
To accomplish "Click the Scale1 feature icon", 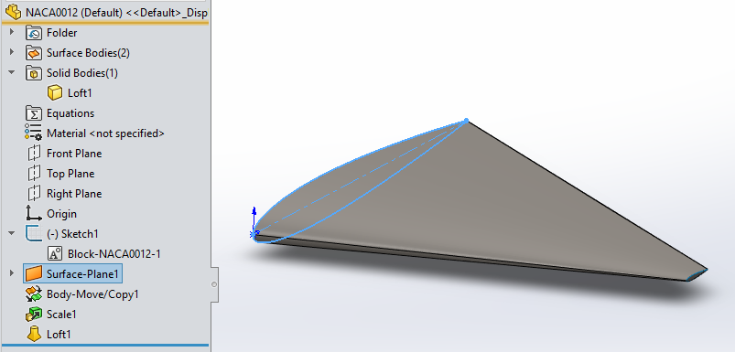I will point(34,315).
